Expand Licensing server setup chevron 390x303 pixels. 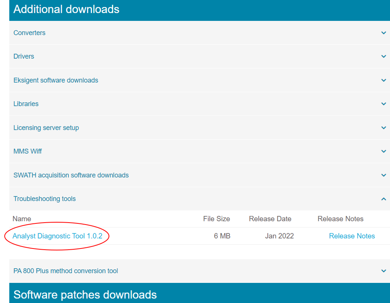click(383, 128)
